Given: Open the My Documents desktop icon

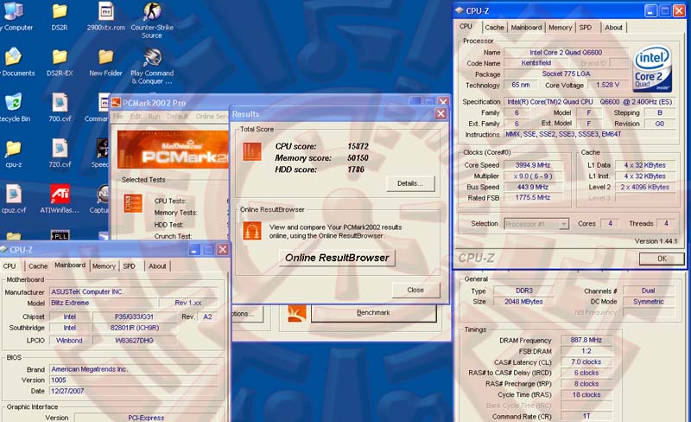Looking at the screenshot, I should tap(13, 57).
